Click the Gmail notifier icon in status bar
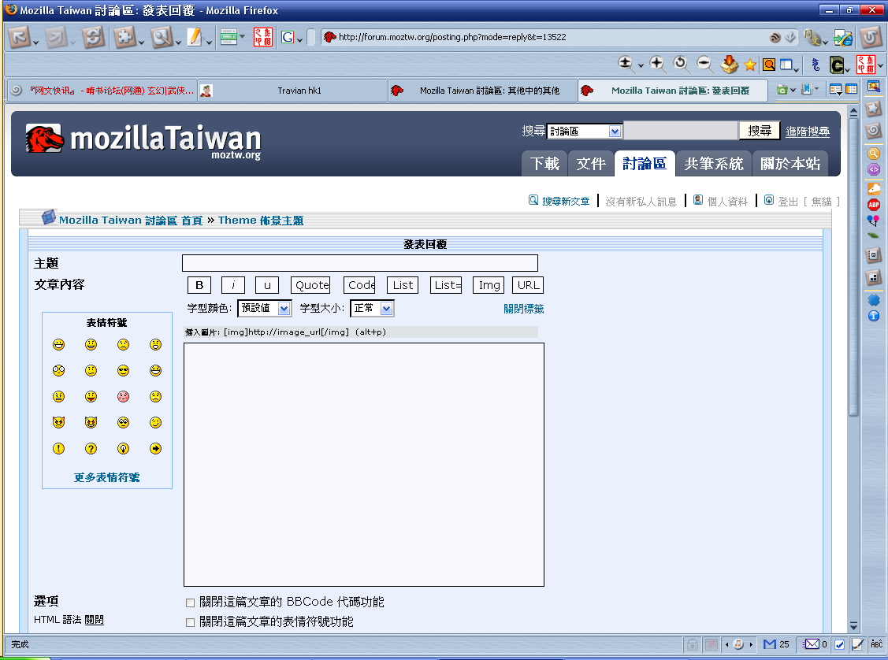 point(770,644)
